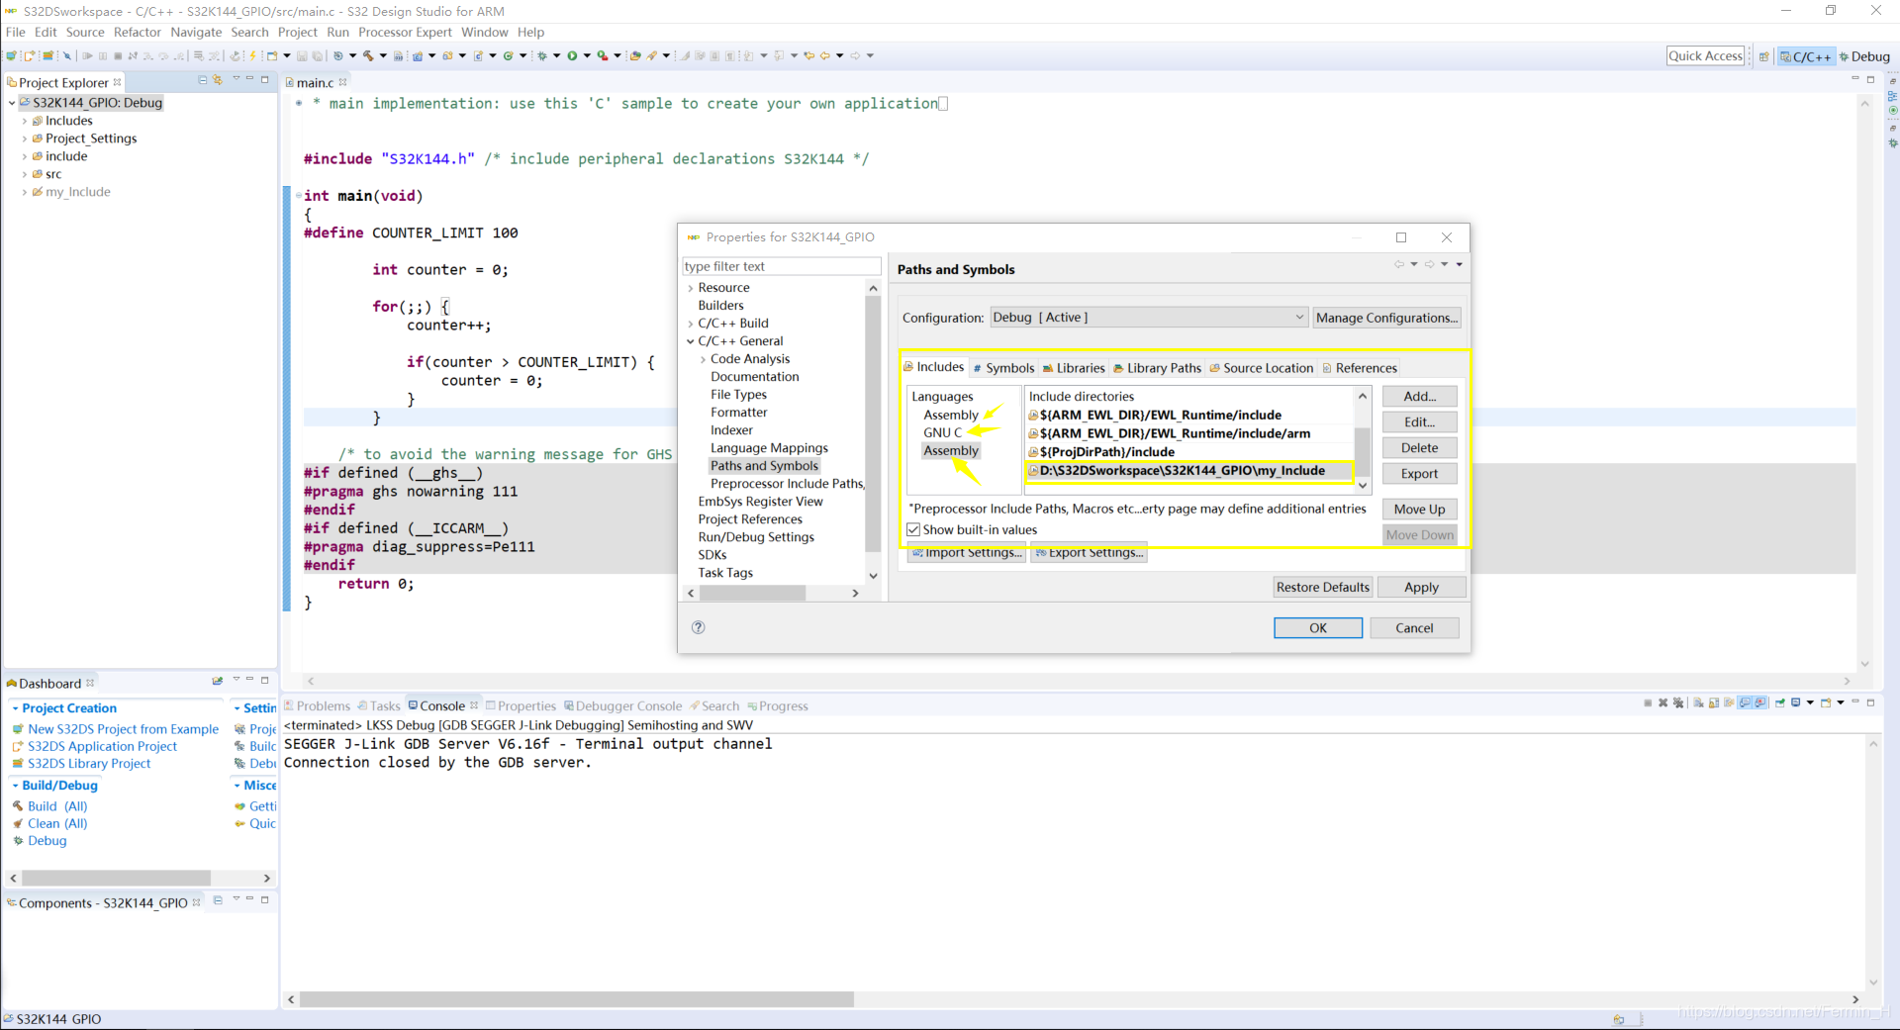Expand Code Analysis in properties tree
Image resolution: width=1900 pixels, height=1030 pixels.
(x=703, y=359)
